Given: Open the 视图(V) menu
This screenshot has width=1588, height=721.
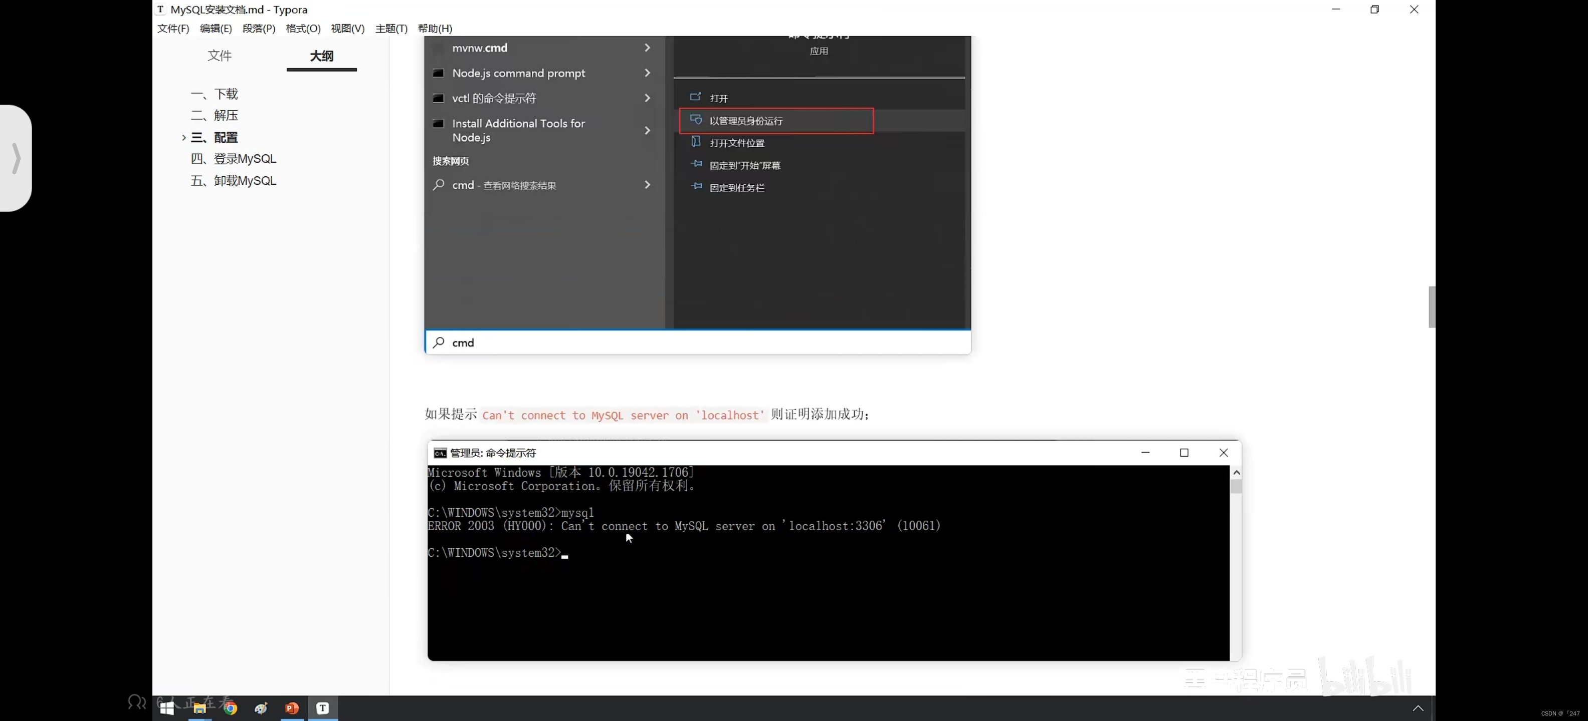Looking at the screenshot, I should pyautogui.click(x=348, y=29).
